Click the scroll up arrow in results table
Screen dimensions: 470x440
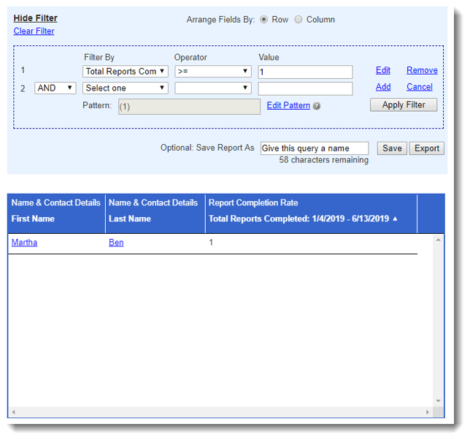click(x=439, y=240)
